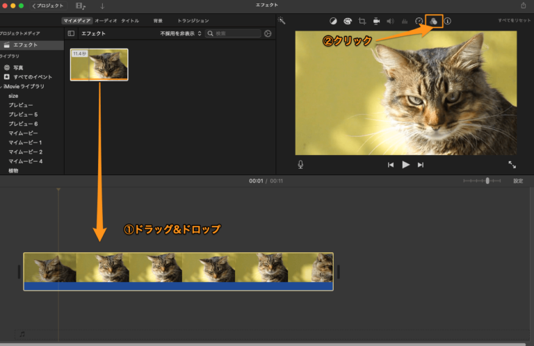This screenshot has height=346, width=534.
Task: Open the color correction palette tool
Action: pos(348,21)
